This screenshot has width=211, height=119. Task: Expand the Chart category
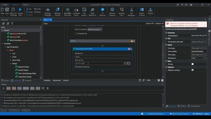click(11, 57)
